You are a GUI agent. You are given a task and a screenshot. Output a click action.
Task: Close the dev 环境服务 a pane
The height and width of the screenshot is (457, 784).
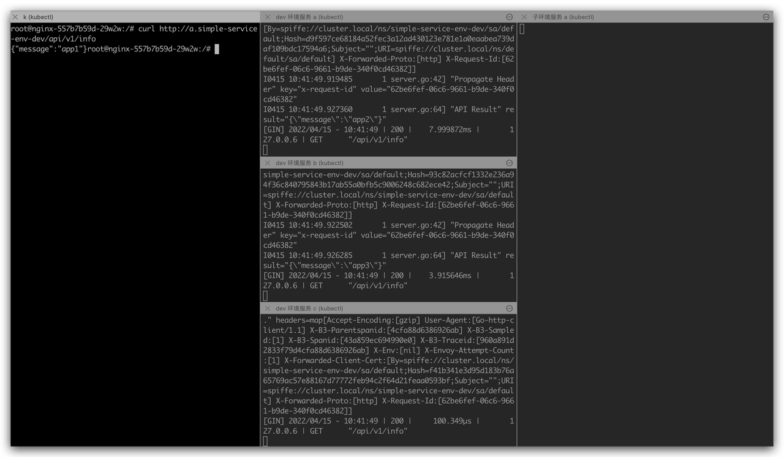[x=268, y=17]
